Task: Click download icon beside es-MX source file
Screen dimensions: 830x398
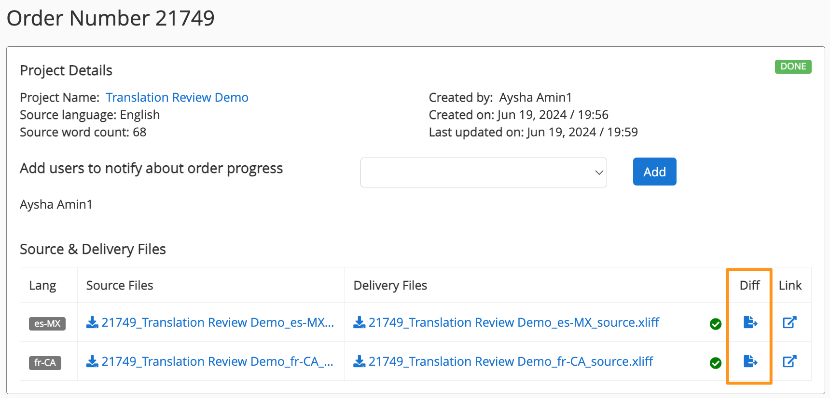Action: [x=92, y=322]
